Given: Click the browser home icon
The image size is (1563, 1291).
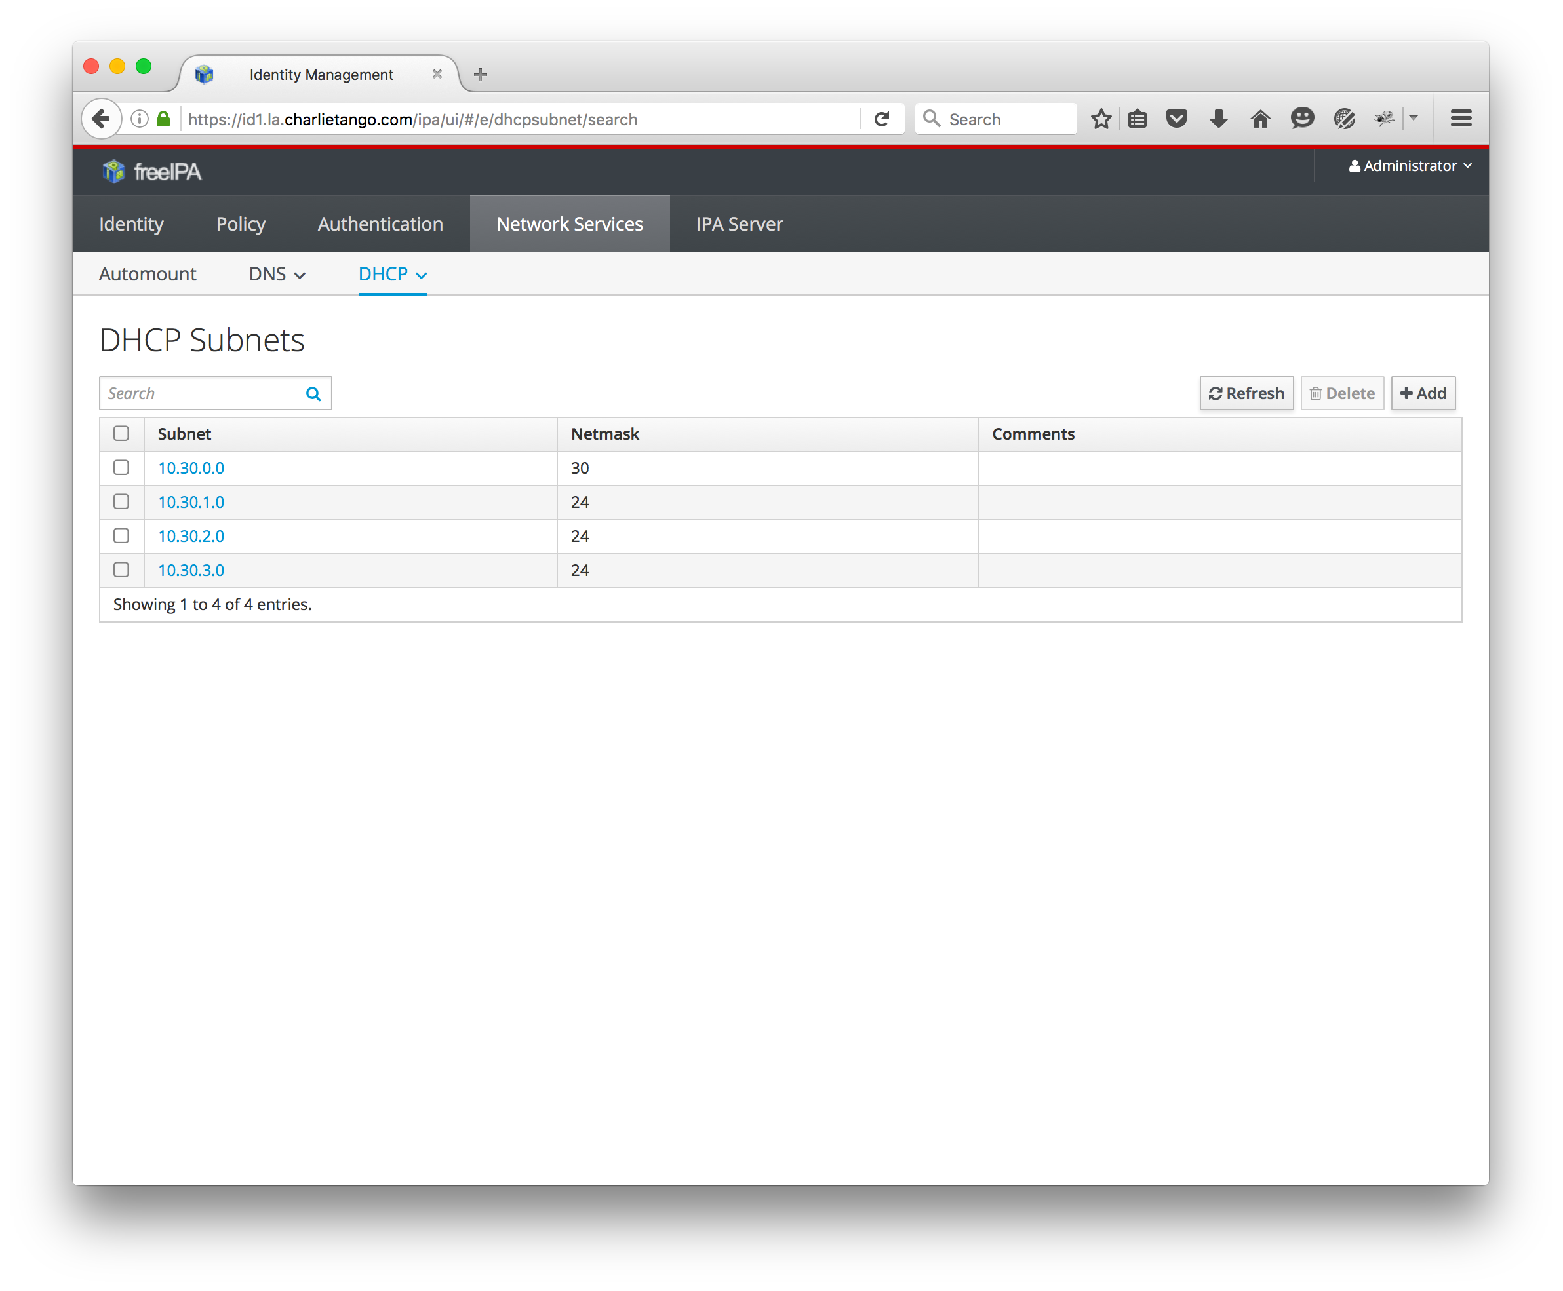Looking at the screenshot, I should [1259, 119].
